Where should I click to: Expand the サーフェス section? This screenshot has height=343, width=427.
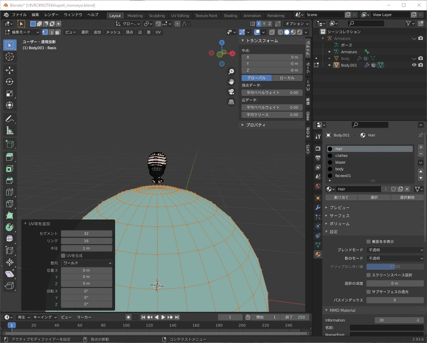tap(339, 216)
